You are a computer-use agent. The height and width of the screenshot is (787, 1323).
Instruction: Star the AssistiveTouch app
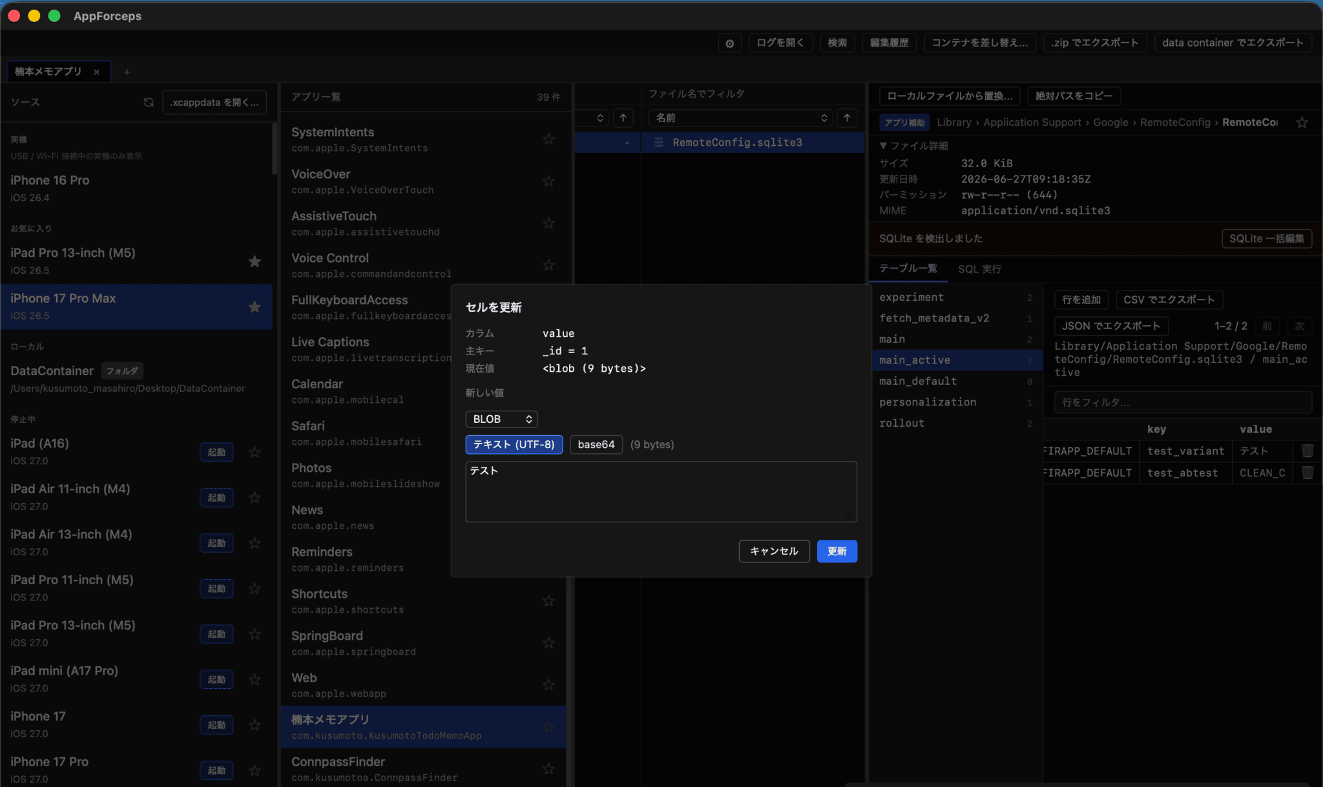pyautogui.click(x=548, y=223)
